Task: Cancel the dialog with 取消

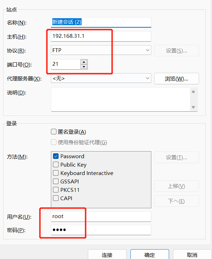Action: [x=192, y=255]
